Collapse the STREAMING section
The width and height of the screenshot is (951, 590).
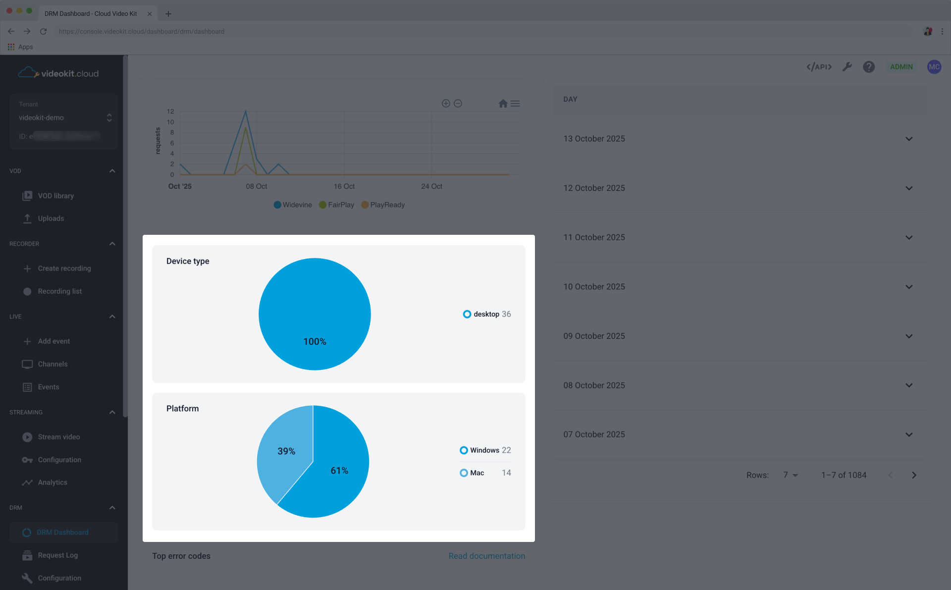point(112,412)
